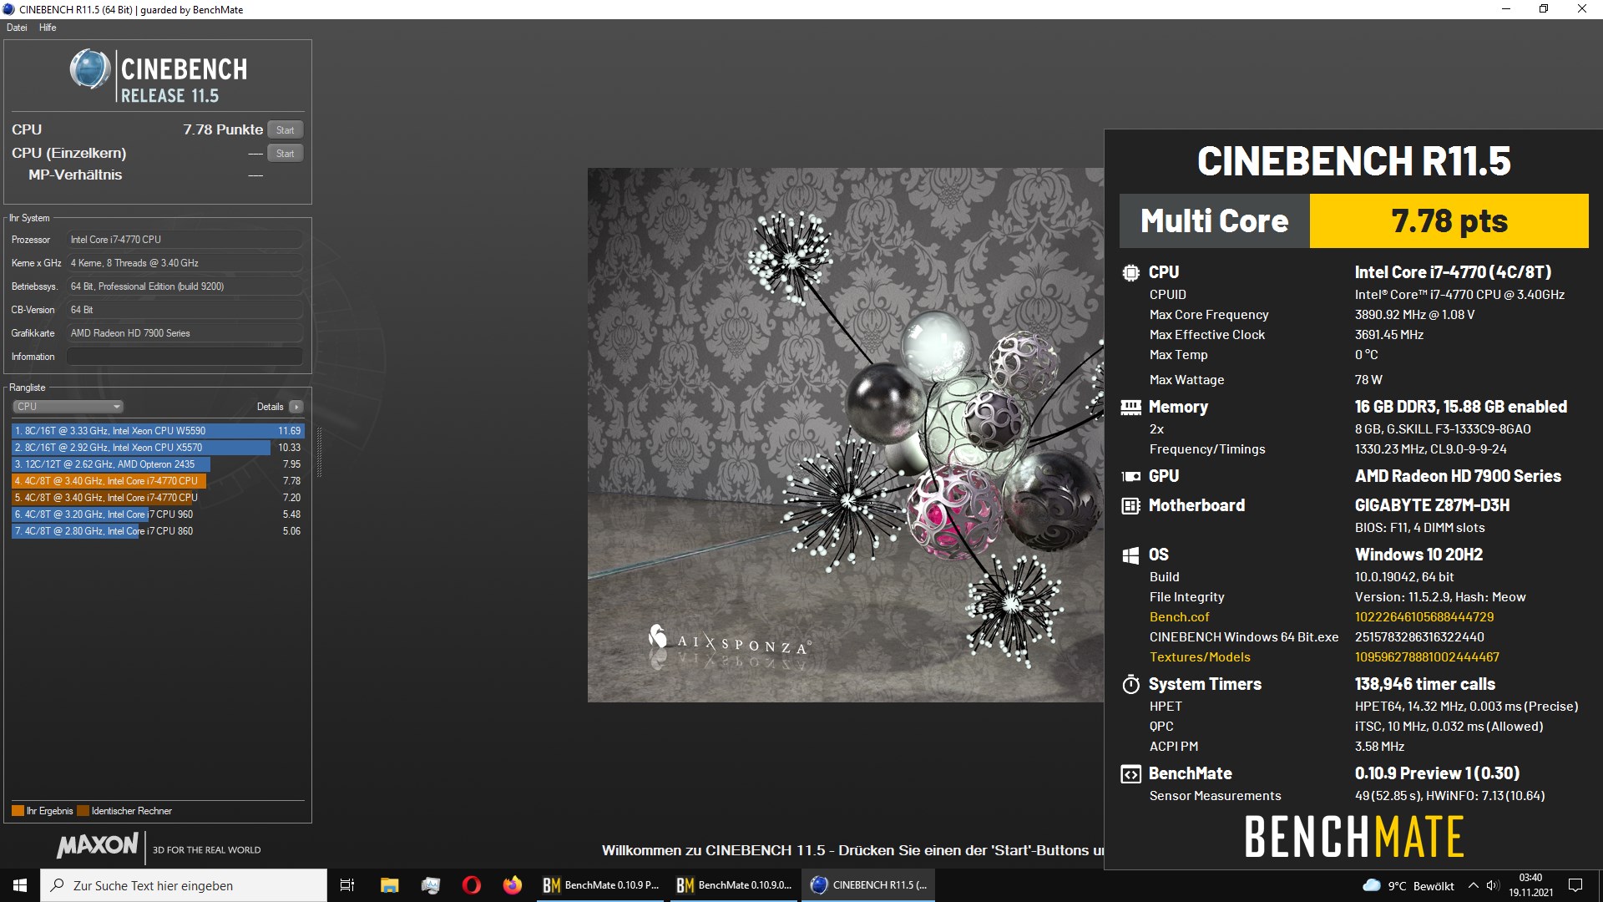
Task: Open the Hilfe menu
Action: coord(48,28)
